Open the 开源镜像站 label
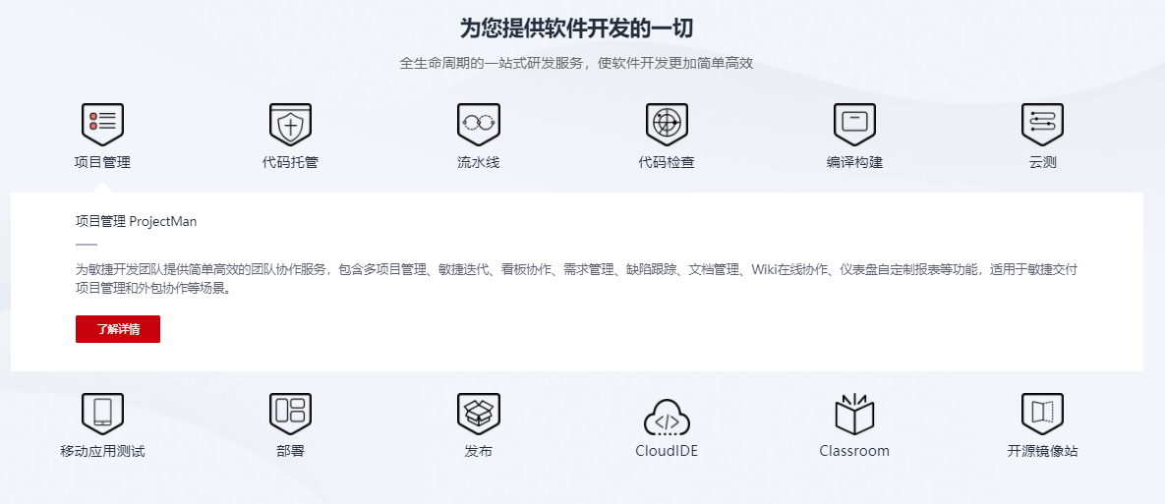 coord(1042,451)
